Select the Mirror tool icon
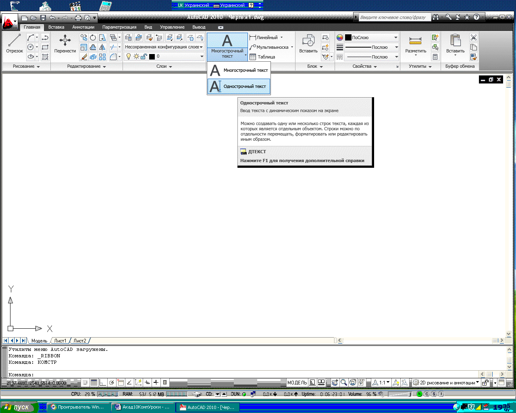516x413 pixels. point(102,47)
